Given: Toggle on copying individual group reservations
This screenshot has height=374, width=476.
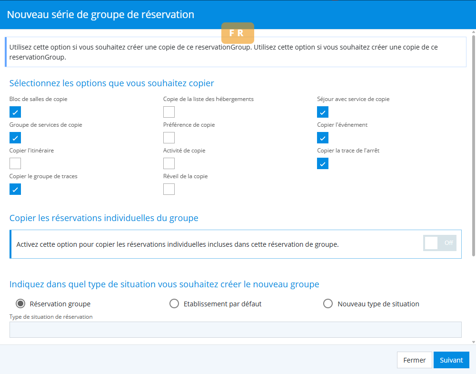Looking at the screenshot, I should tap(440, 243).
